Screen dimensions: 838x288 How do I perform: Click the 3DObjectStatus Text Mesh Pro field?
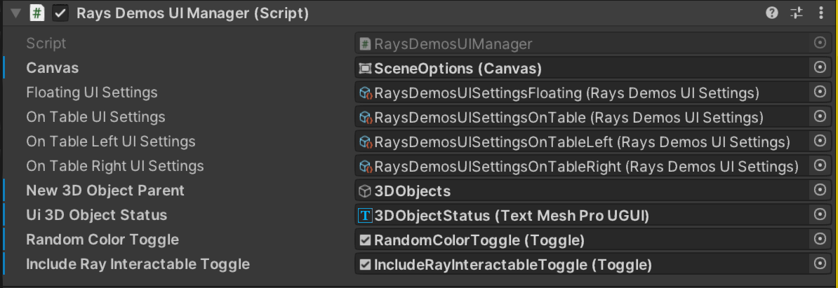point(582,215)
